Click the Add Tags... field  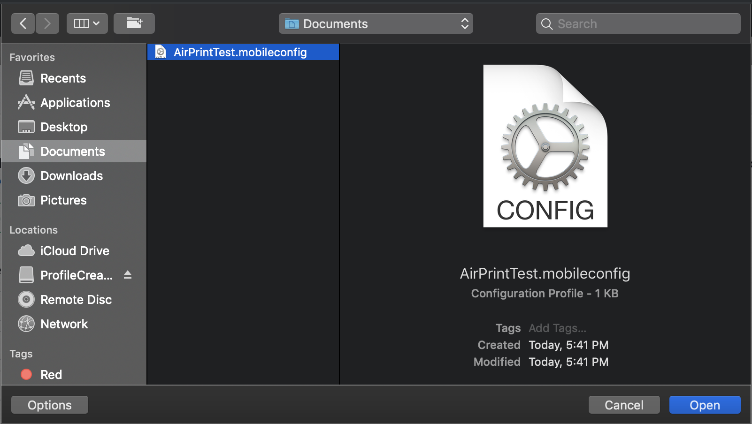coord(558,328)
